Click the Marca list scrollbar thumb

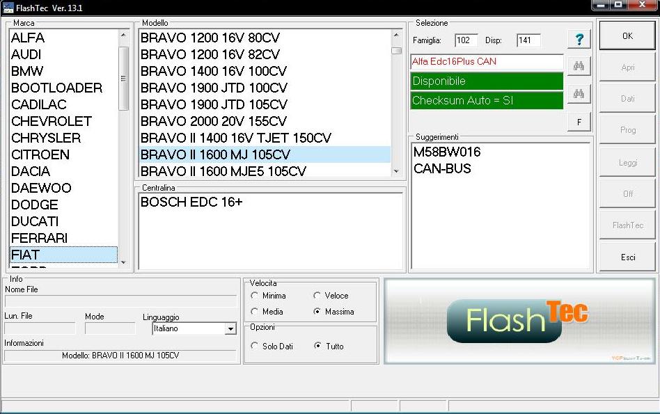click(123, 79)
